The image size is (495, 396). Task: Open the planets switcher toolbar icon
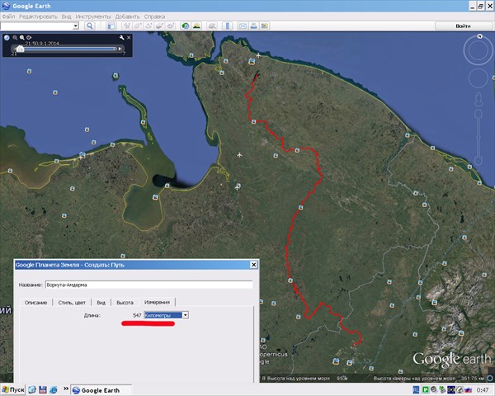coord(212,26)
